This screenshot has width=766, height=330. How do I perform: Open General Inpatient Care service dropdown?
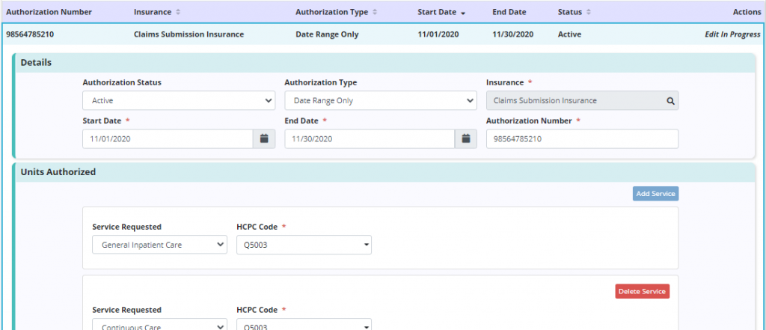pyautogui.click(x=159, y=244)
